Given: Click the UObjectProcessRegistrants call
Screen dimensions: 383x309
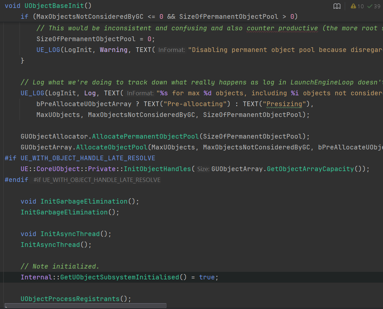Looking at the screenshot, I should 76,299.
